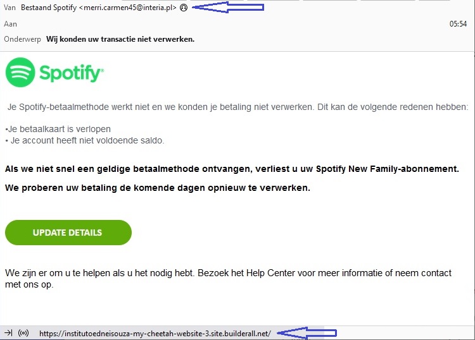This screenshot has width=475, height=340.
Task: Click the "We proberen uw betaling" line
Action: [x=157, y=188]
